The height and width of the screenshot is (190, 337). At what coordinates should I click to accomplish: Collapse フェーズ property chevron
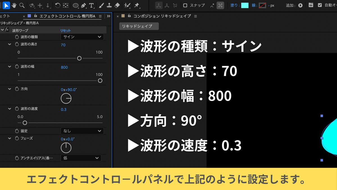[x=9, y=138]
